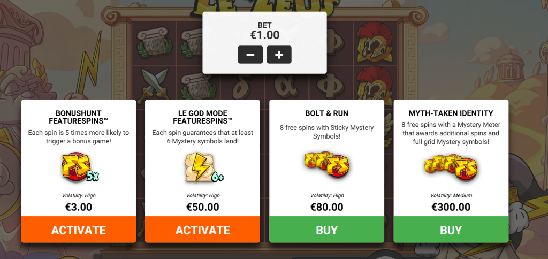Click the crossed swords symbol on reels
This screenshot has width=548, height=259.
[154, 83]
